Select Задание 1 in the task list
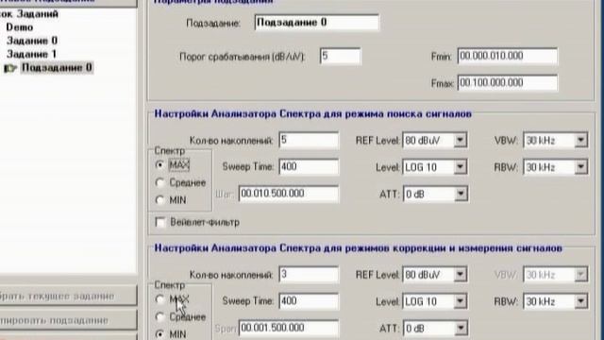Screen dimensions: 604x340 pyautogui.click(x=31, y=54)
